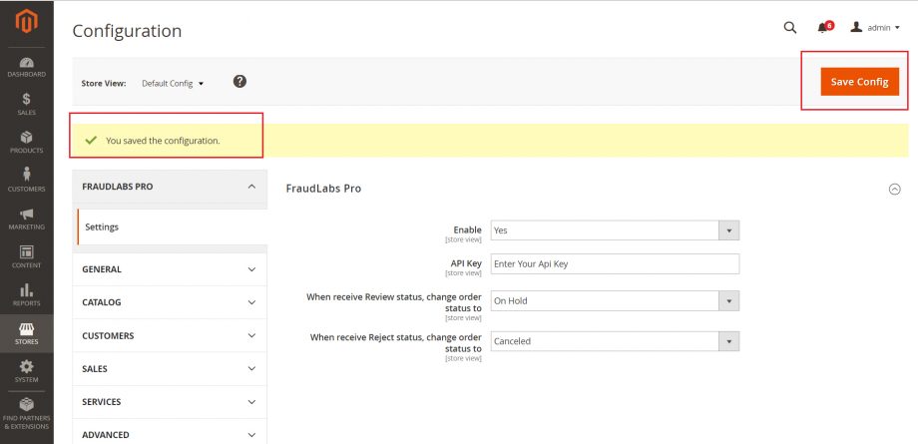Expand the SERVICES configuration section
Screen dimensions: 918x444
tap(170, 402)
